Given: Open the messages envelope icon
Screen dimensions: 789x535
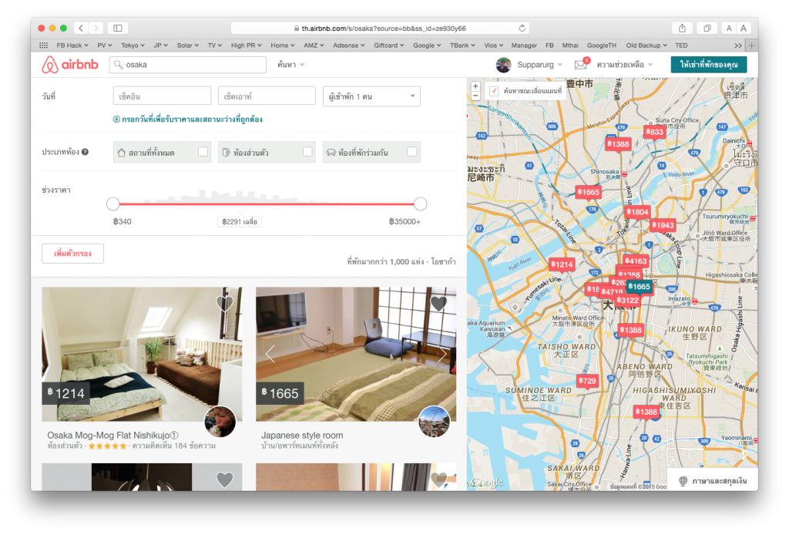Looking at the screenshot, I should 581,65.
